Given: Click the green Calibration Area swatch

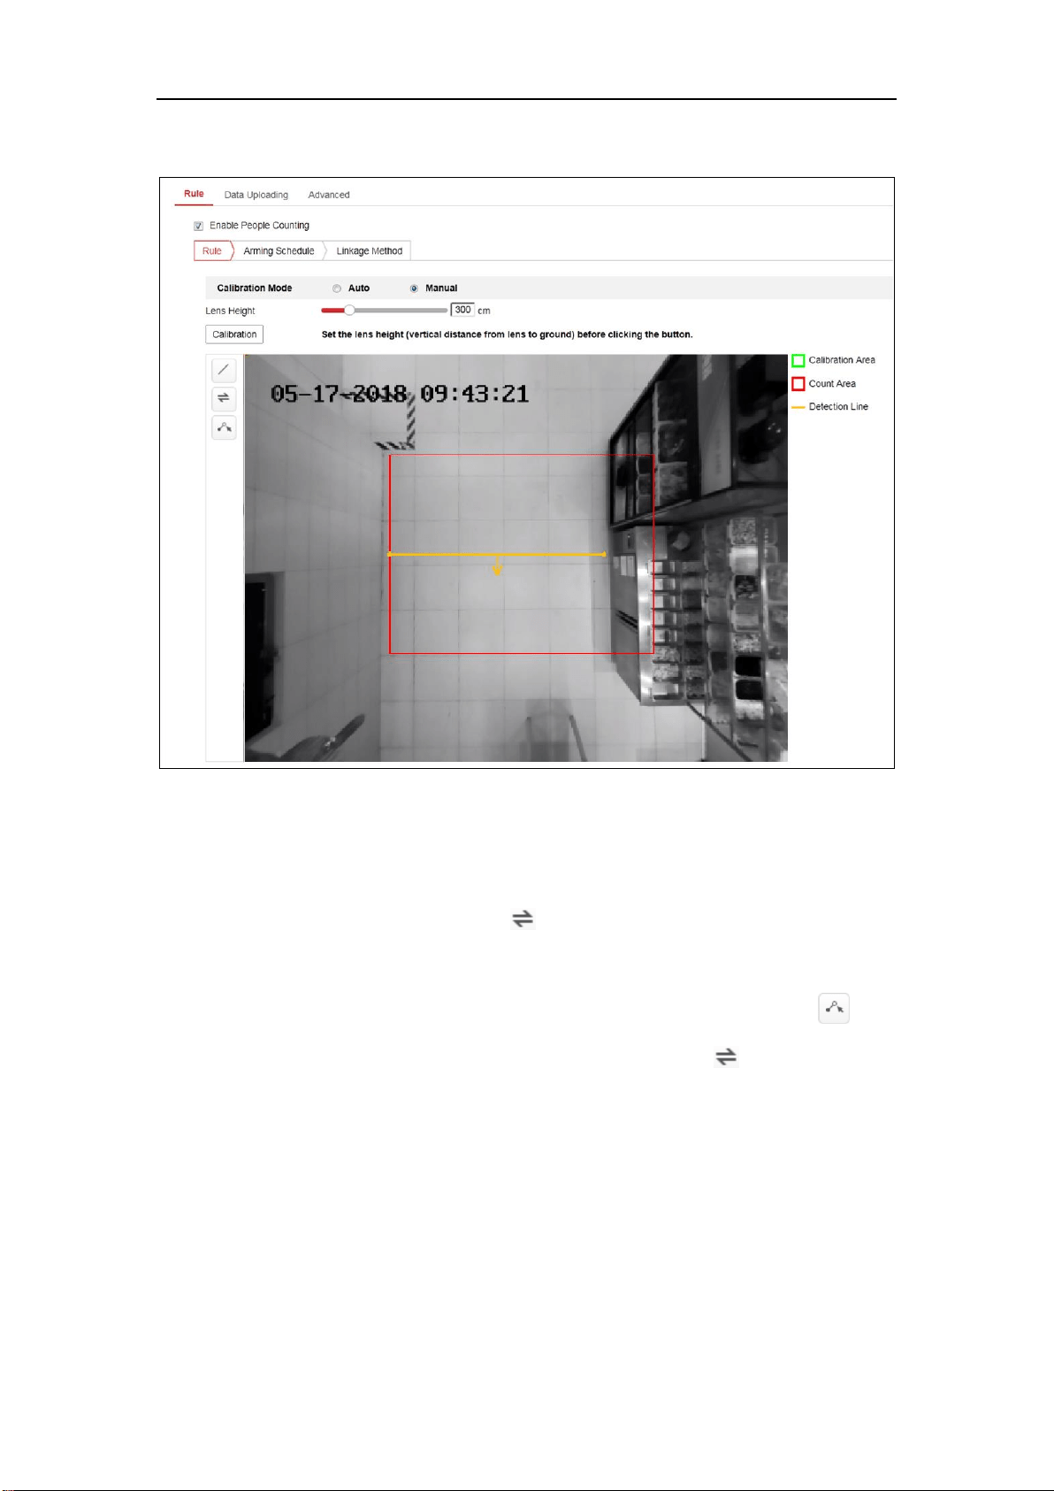Looking at the screenshot, I should 798,360.
